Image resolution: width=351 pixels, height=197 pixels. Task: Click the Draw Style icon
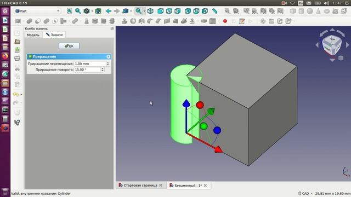click(x=87, y=11)
